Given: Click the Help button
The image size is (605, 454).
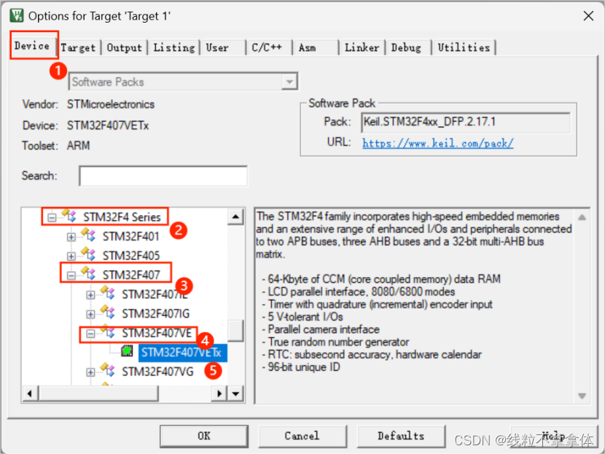Looking at the screenshot, I should [554, 437].
